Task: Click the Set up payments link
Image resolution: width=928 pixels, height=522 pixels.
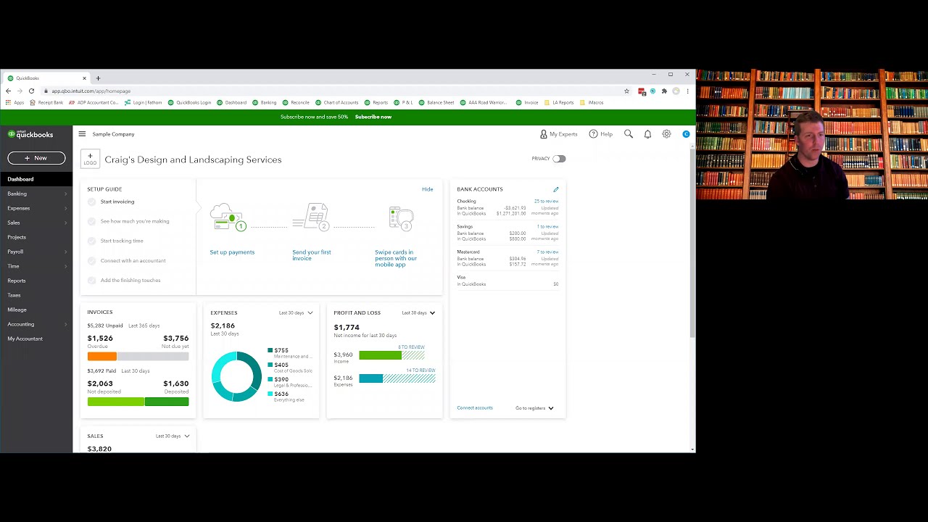Action: tap(232, 252)
